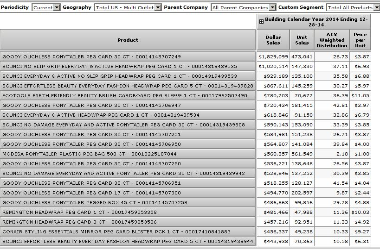Expand the Building Calendar Year 2014 plus icon
The width and height of the screenshot is (380, 250).
point(261,21)
